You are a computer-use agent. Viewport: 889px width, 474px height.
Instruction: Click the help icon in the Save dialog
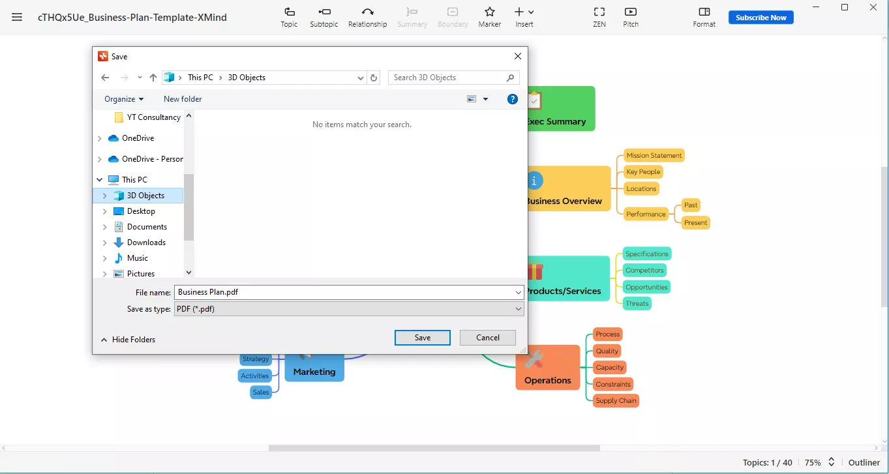point(513,99)
